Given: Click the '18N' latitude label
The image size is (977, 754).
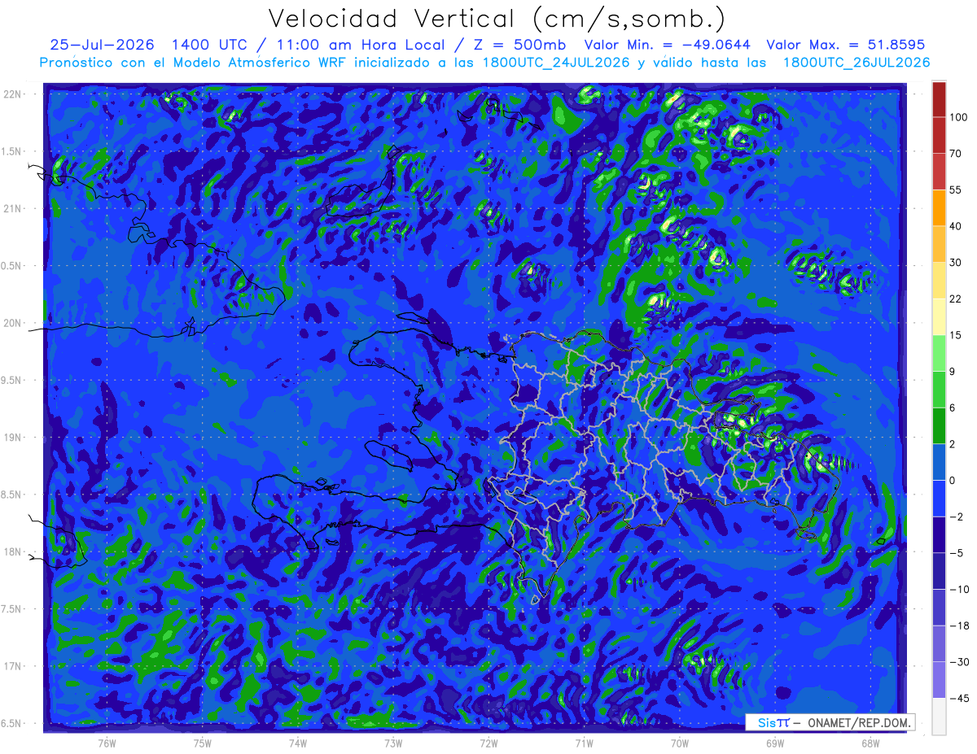Looking at the screenshot, I should click(x=14, y=551).
